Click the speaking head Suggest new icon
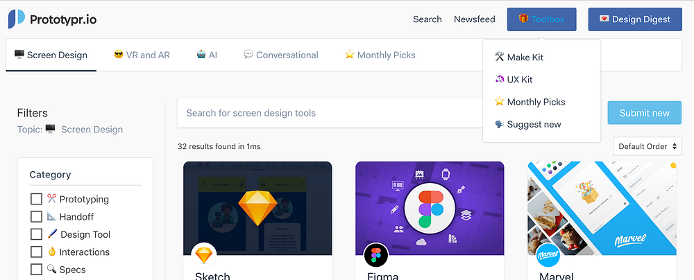The image size is (694, 280). tap(499, 124)
